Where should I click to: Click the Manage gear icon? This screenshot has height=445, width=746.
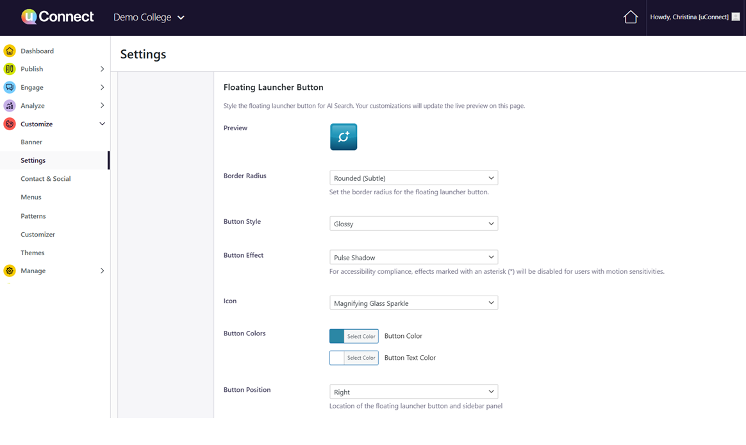tap(10, 271)
